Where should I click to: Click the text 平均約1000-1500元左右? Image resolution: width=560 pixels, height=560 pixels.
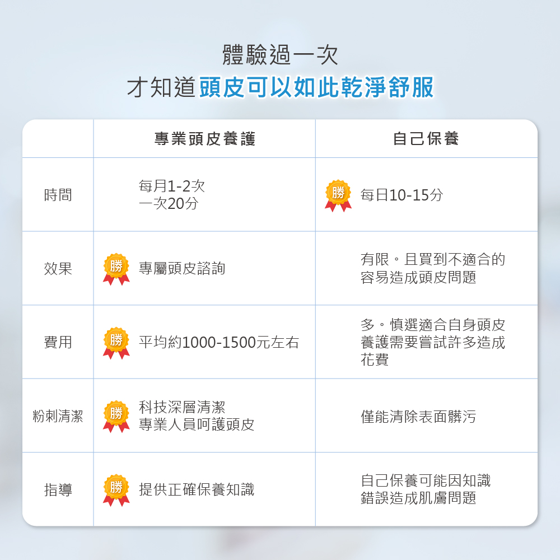(219, 342)
